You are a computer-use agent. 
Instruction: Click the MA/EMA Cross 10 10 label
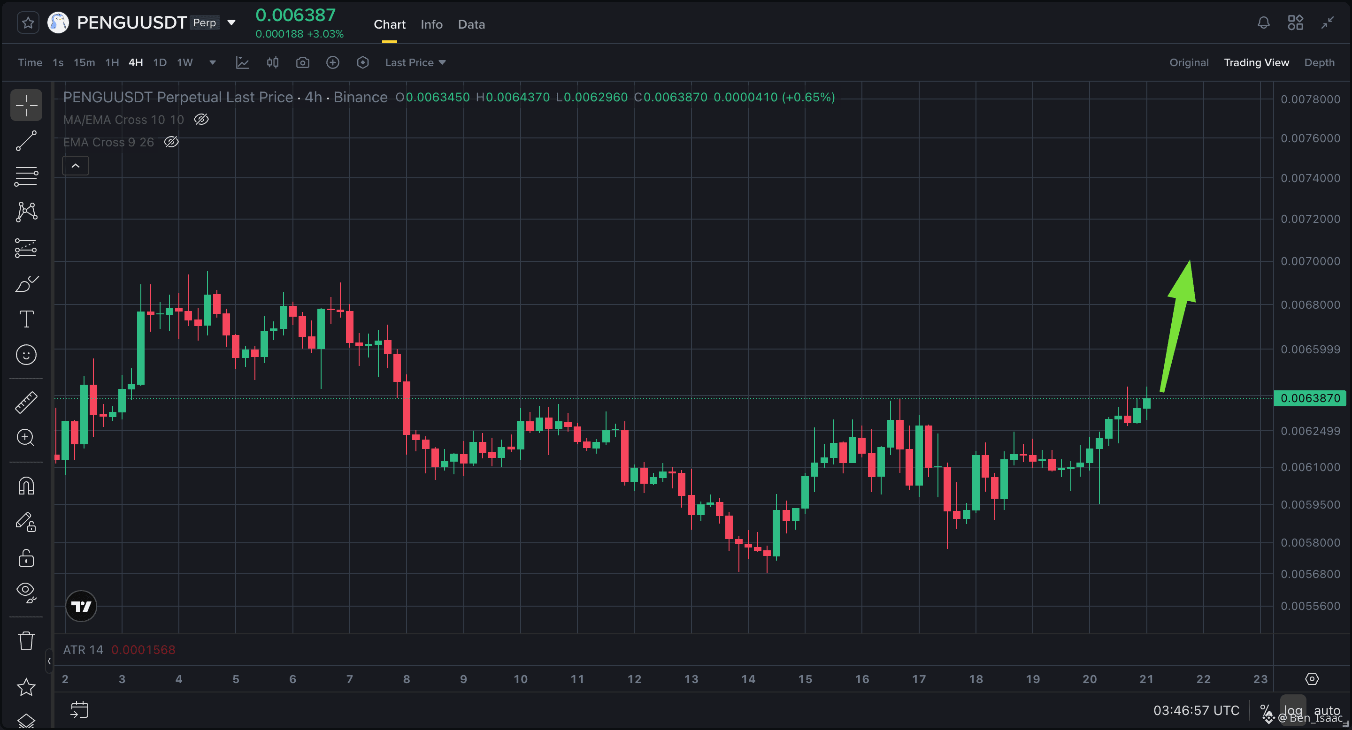coord(123,120)
